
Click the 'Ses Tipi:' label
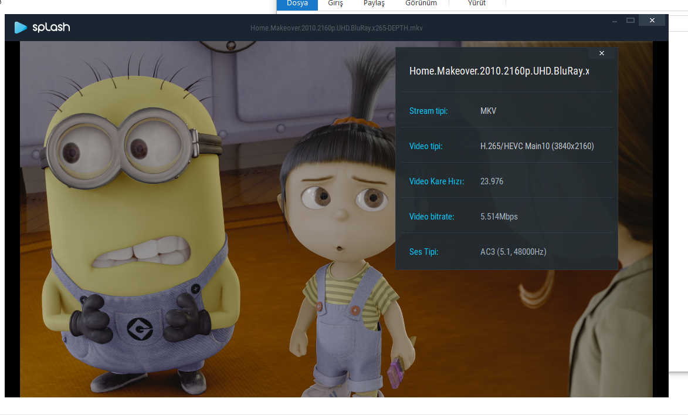[424, 252]
